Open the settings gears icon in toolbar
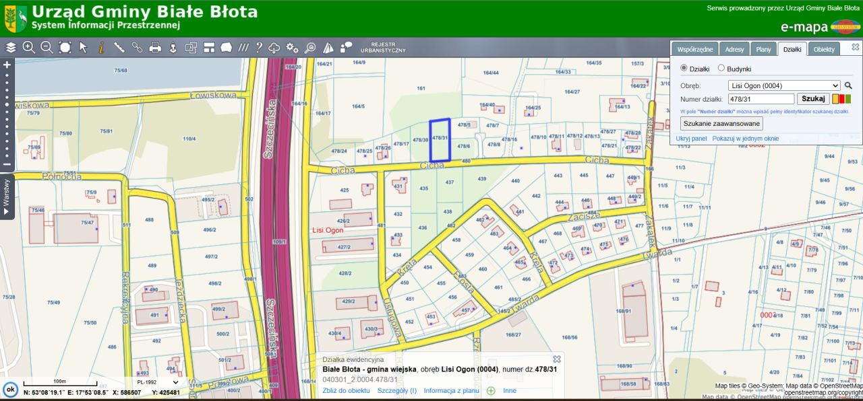Screen dimensions: 863x401 (292, 47)
